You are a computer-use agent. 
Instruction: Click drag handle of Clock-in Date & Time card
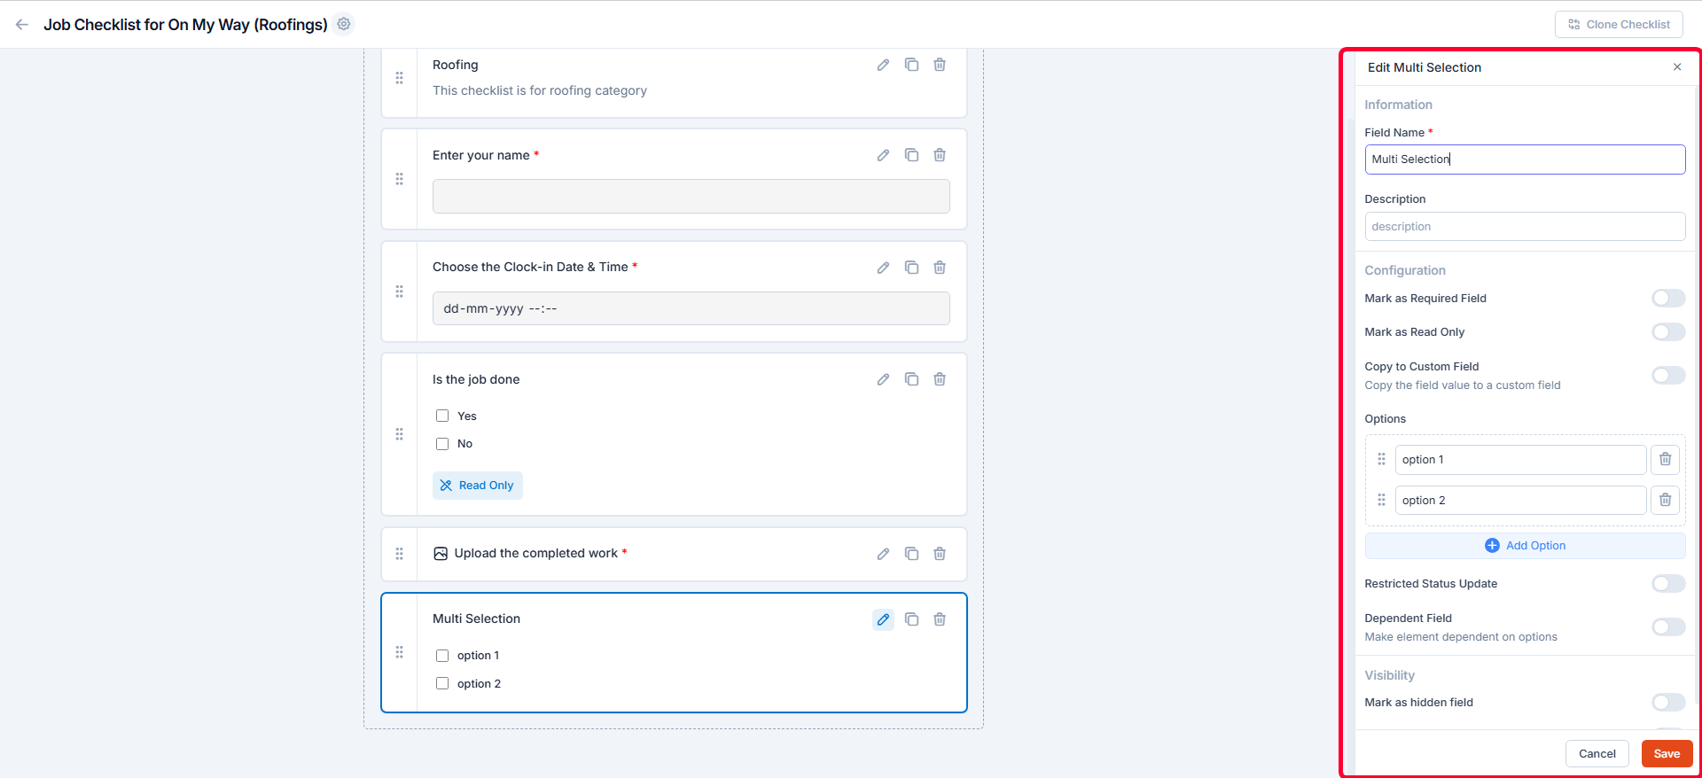tap(400, 292)
